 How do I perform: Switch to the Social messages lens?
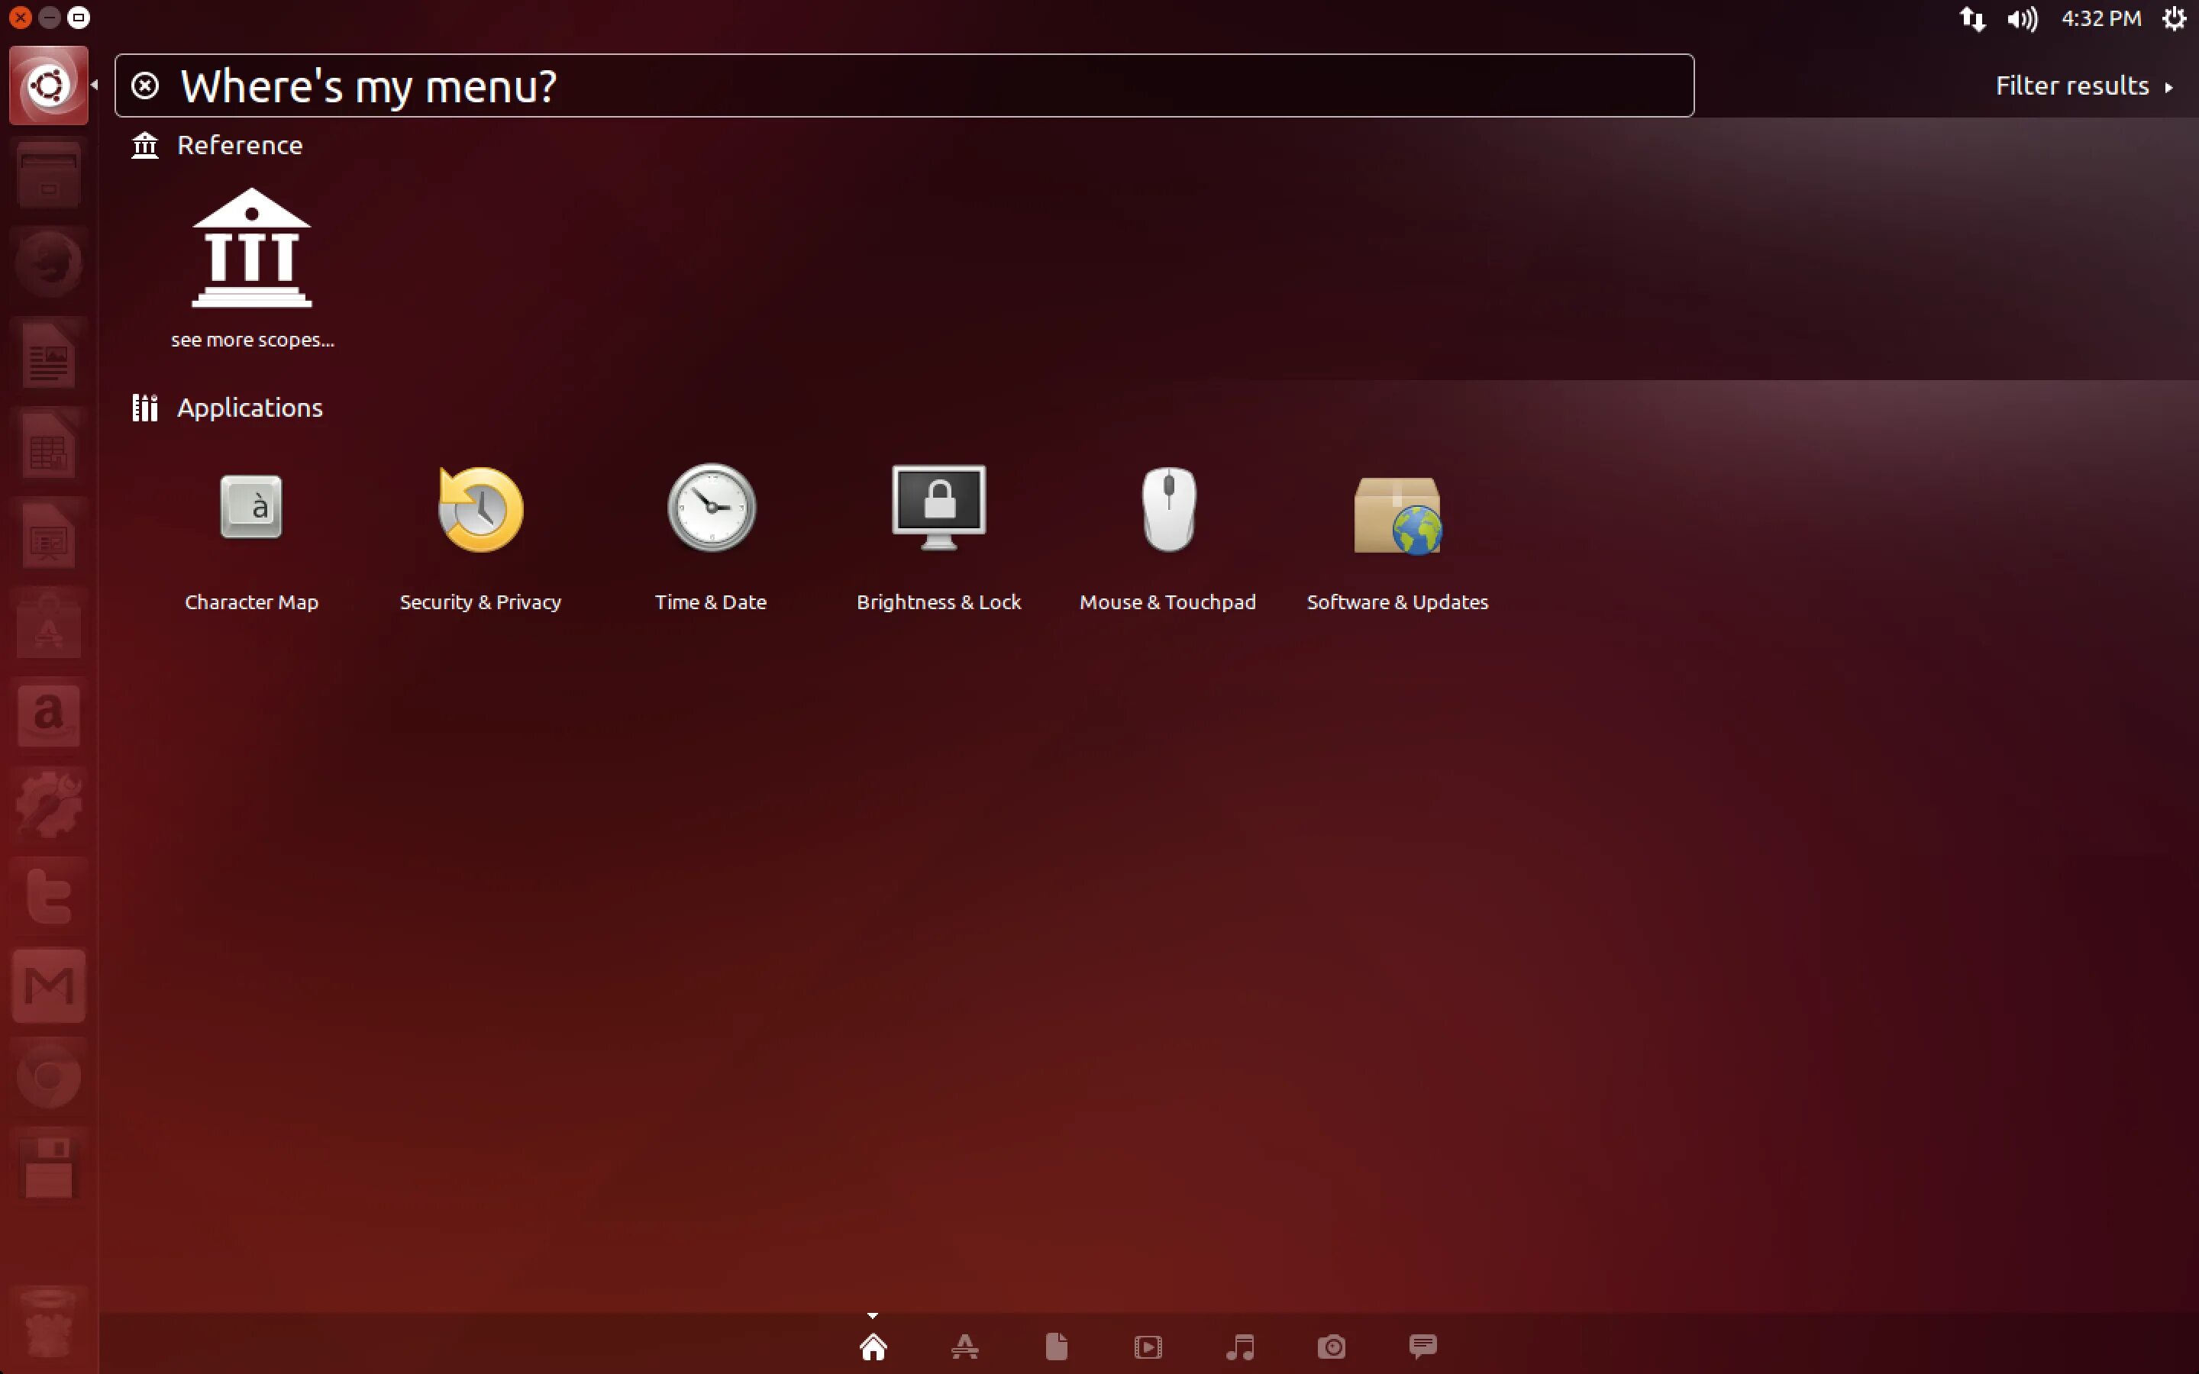(x=1423, y=1346)
